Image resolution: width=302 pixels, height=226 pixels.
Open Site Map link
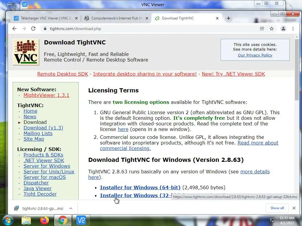[34, 139]
